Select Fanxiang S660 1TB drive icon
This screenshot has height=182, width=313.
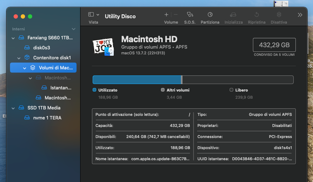click(21, 38)
